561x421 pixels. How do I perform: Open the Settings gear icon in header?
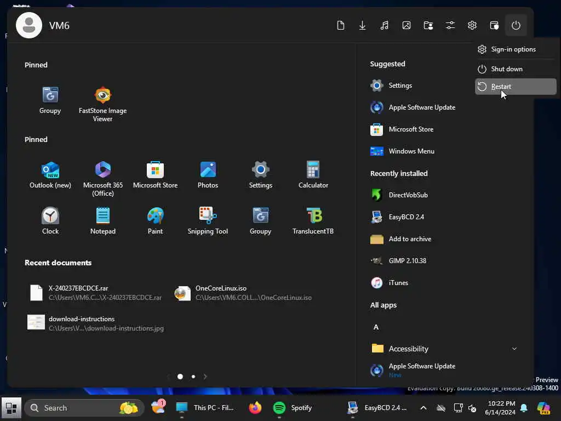(x=472, y=25)
